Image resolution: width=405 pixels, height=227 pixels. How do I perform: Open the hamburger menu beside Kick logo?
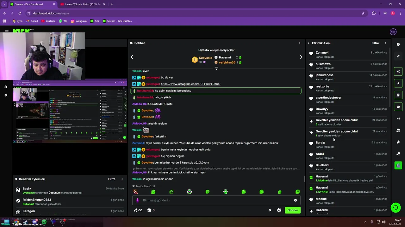[7, 31]
